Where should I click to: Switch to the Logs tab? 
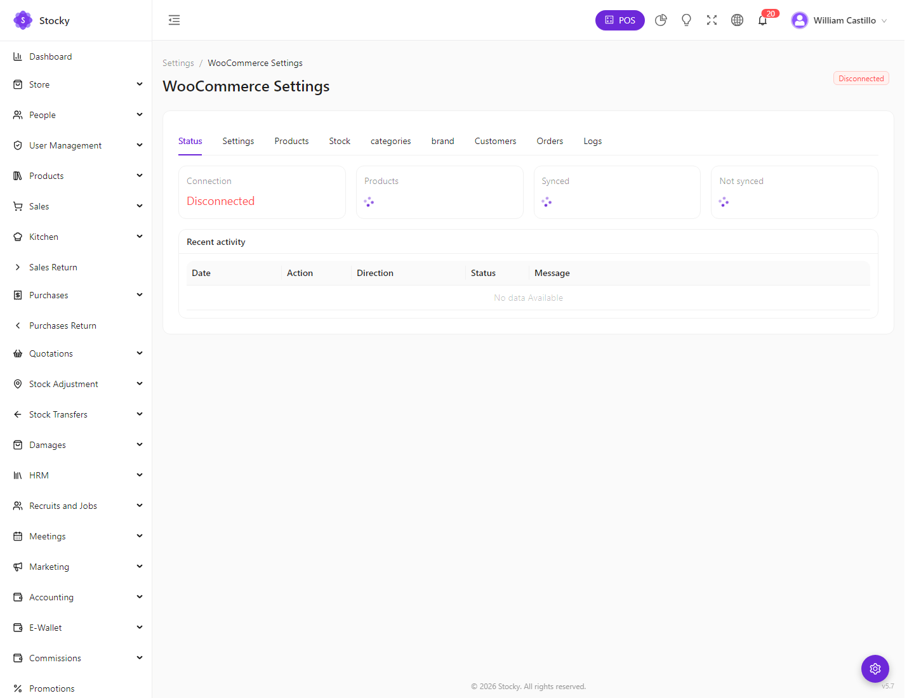[x=593, y=141]
